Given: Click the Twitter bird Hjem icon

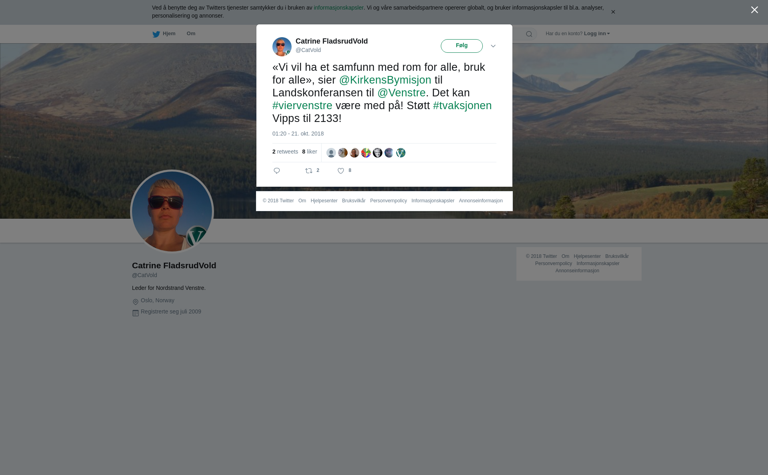Looking at the screenshot, I should coord(156,34).
